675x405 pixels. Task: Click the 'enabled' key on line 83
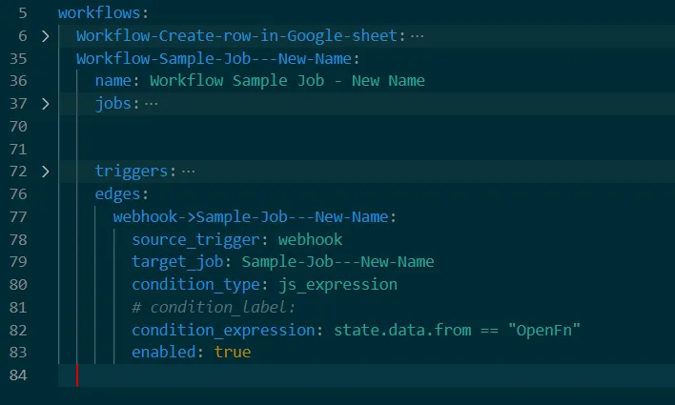tap(164, 353)
